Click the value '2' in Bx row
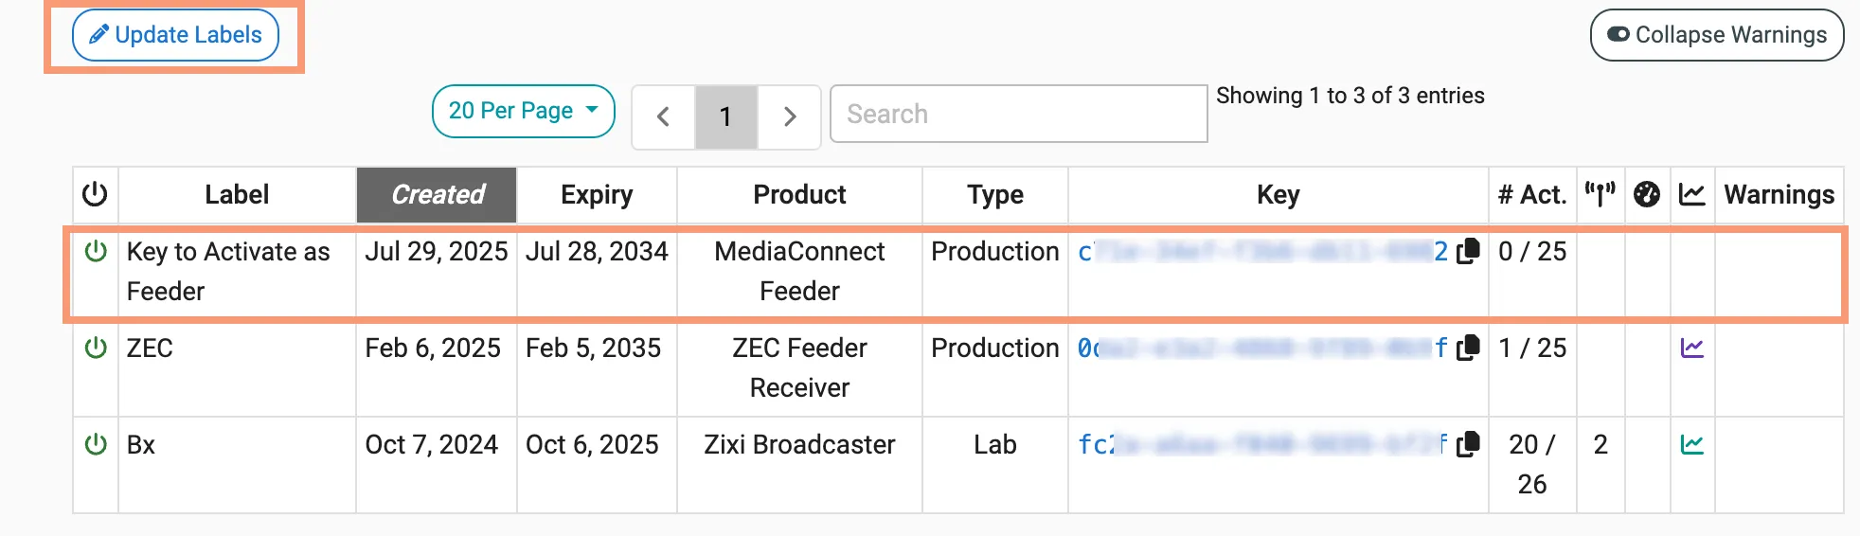1860x536 pixels. 1601,444
